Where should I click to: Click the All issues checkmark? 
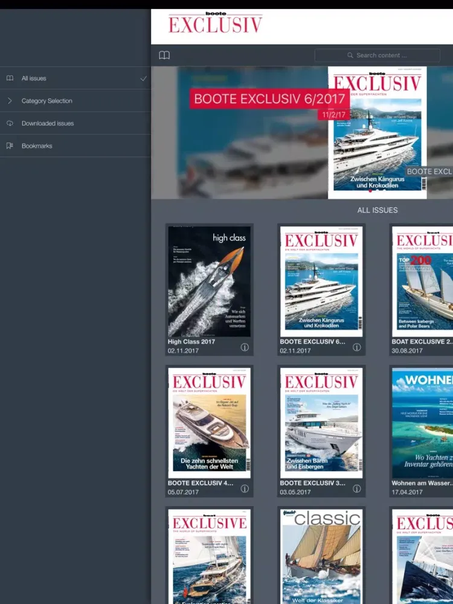point(143,78)
